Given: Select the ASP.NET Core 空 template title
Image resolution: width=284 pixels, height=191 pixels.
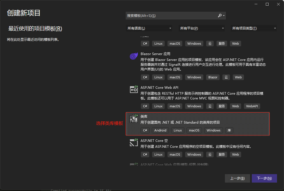Looking at the screenshot, I should (154, 141).
